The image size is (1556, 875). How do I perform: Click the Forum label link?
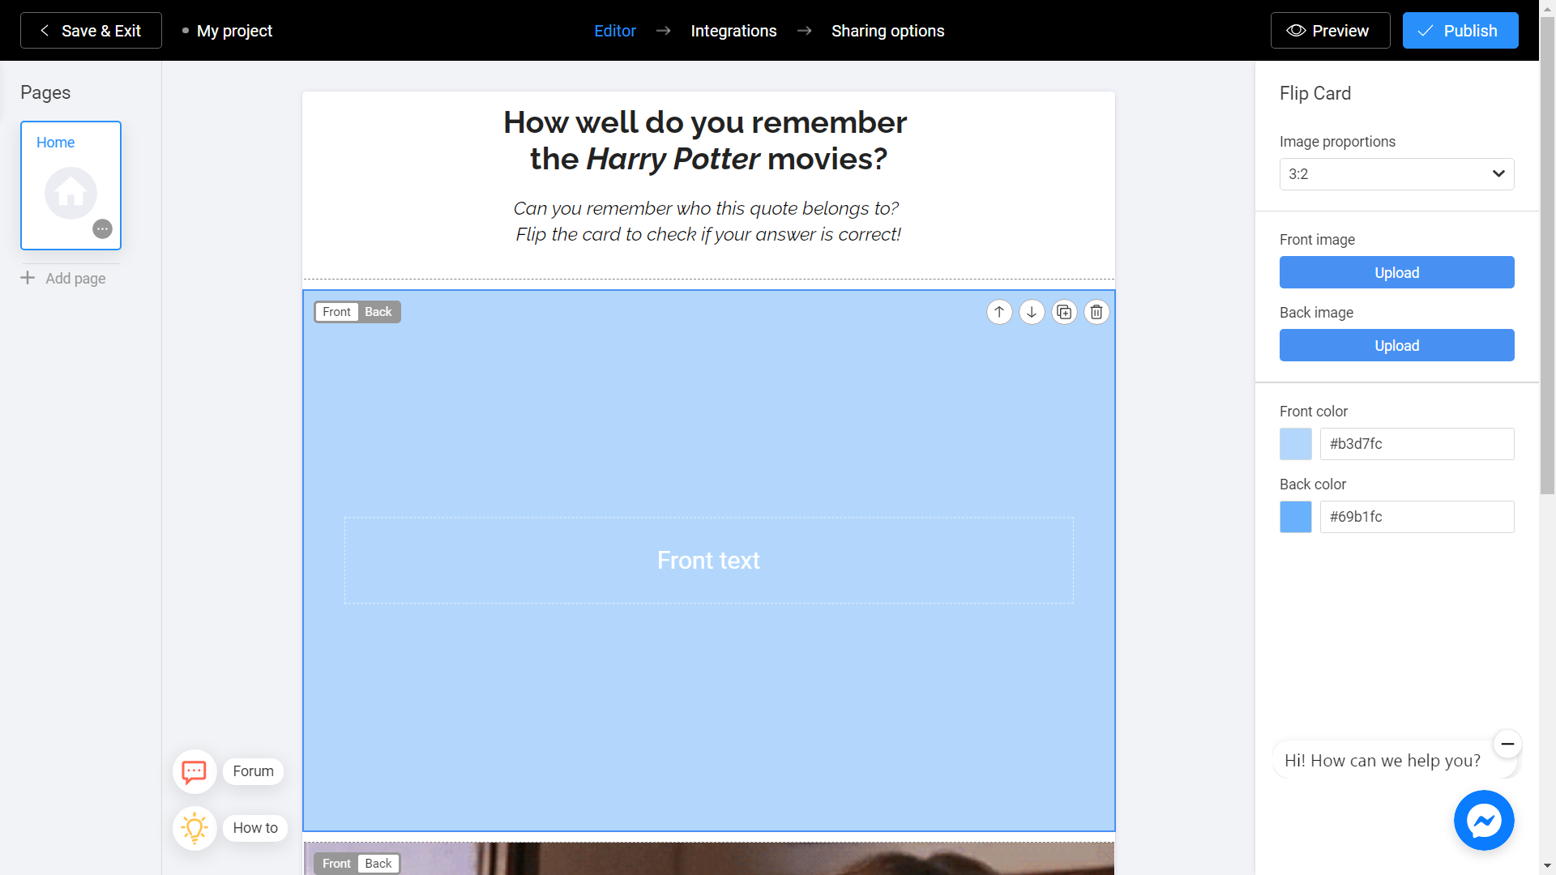(x=253, y=771)
